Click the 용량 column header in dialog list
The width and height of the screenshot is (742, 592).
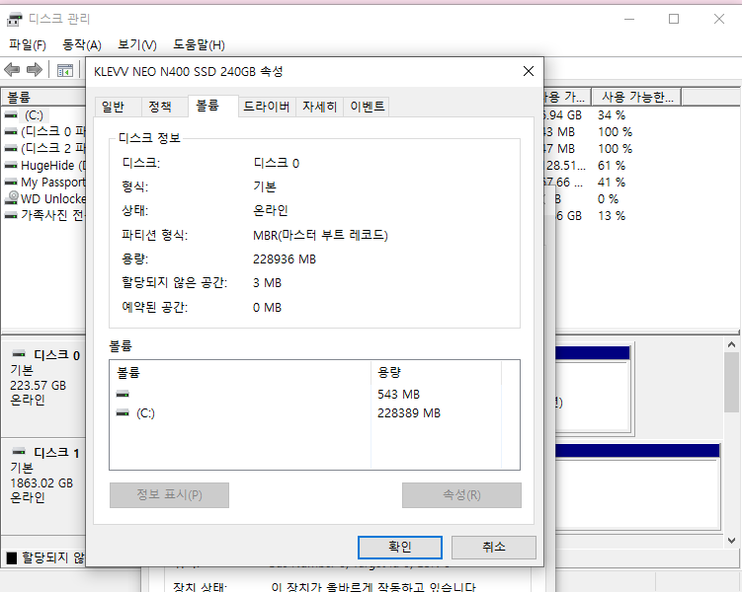437,373
